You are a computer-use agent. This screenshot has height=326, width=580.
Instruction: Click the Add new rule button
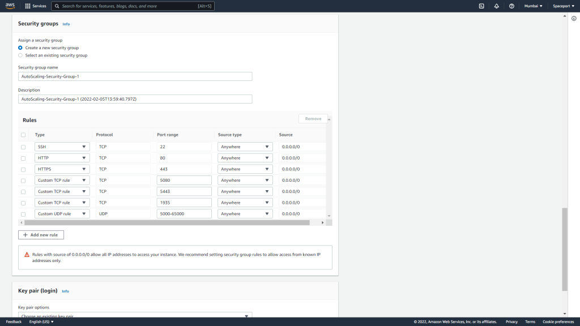tap(41, 235)
